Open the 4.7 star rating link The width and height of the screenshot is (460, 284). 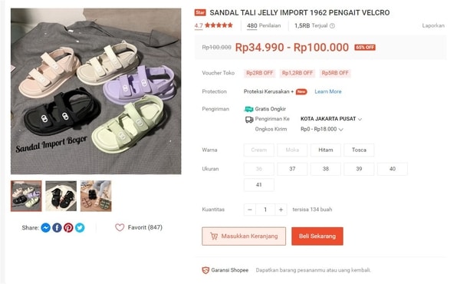214,25
